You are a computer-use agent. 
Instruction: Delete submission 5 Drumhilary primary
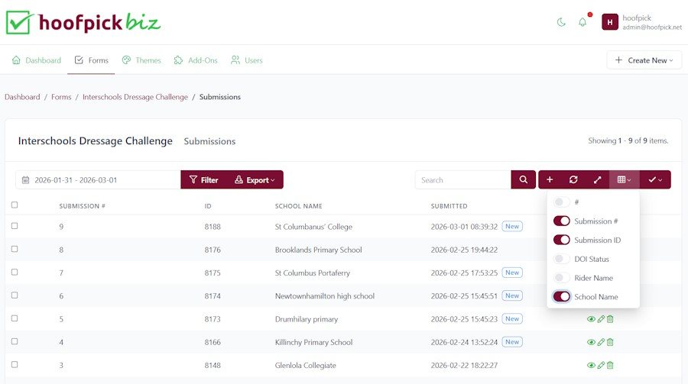pyautogui.click(x=610, y=319)
